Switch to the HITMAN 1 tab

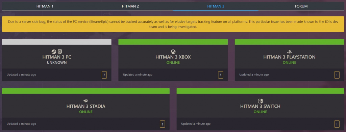(45, 6)
